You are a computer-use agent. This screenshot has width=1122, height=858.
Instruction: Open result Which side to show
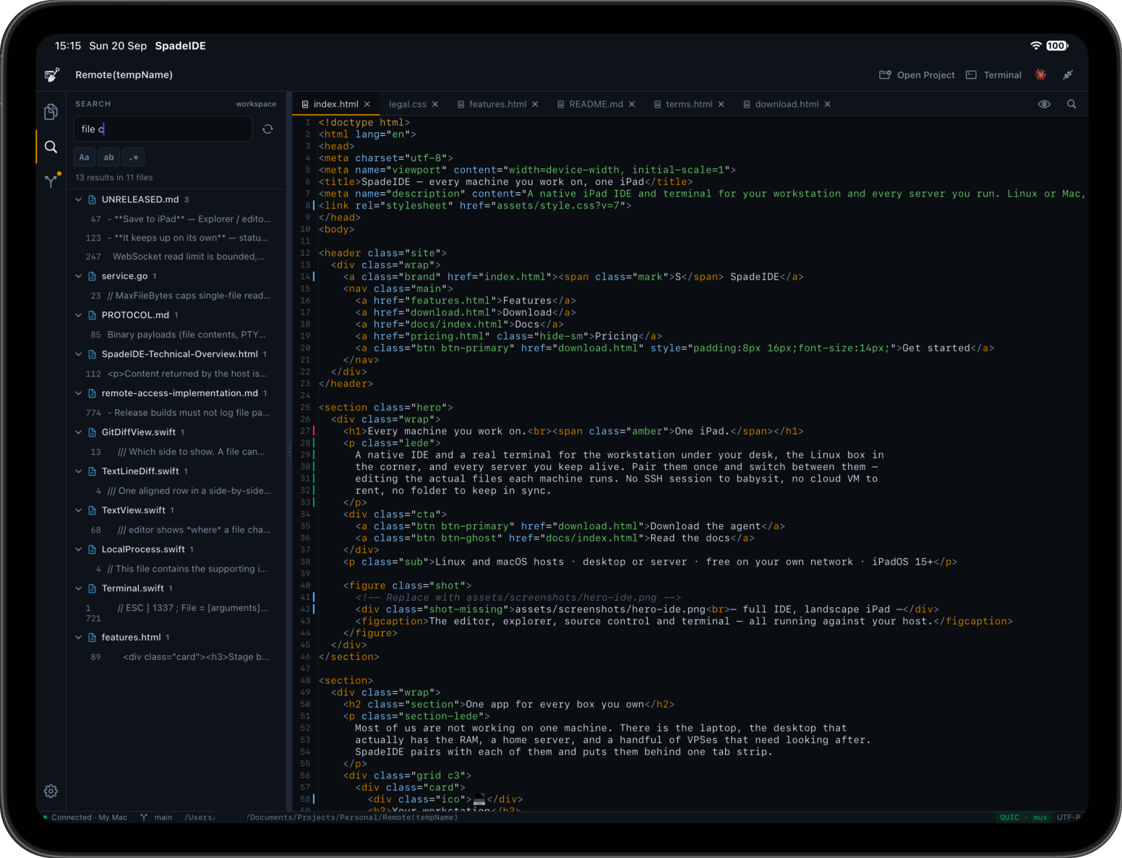(x=176, y=452)
